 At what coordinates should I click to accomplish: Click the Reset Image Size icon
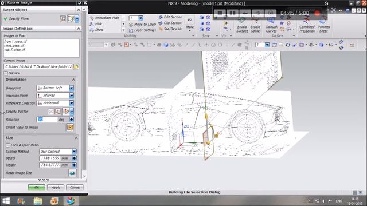pos(72,173)
